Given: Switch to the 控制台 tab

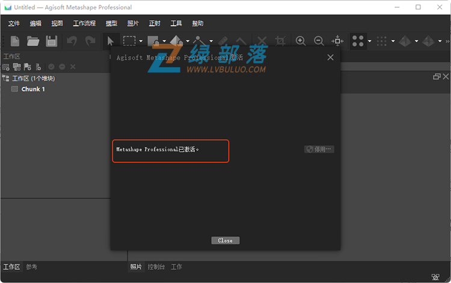Looking at the screenshot, I should click(x=156, y=267).
